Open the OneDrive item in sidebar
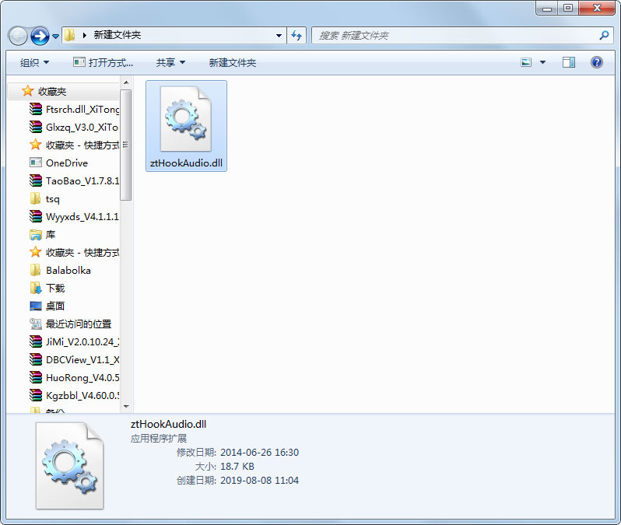This screenshot has width=621, height=525. [66, 163]
